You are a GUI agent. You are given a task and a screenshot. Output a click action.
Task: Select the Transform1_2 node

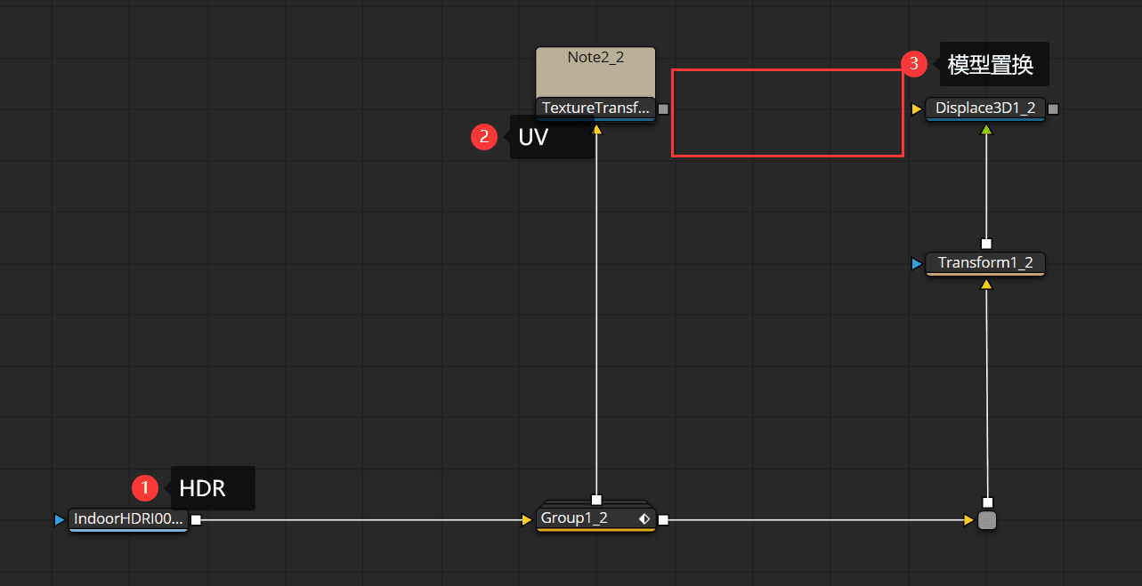click(984, 263)
